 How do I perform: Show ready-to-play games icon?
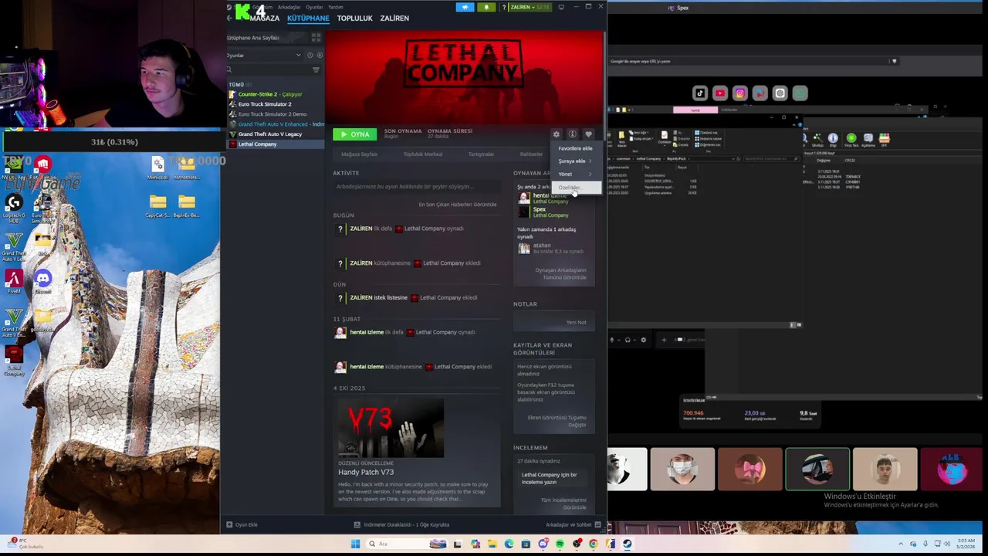pyautogui.click(x=319, y=55)
